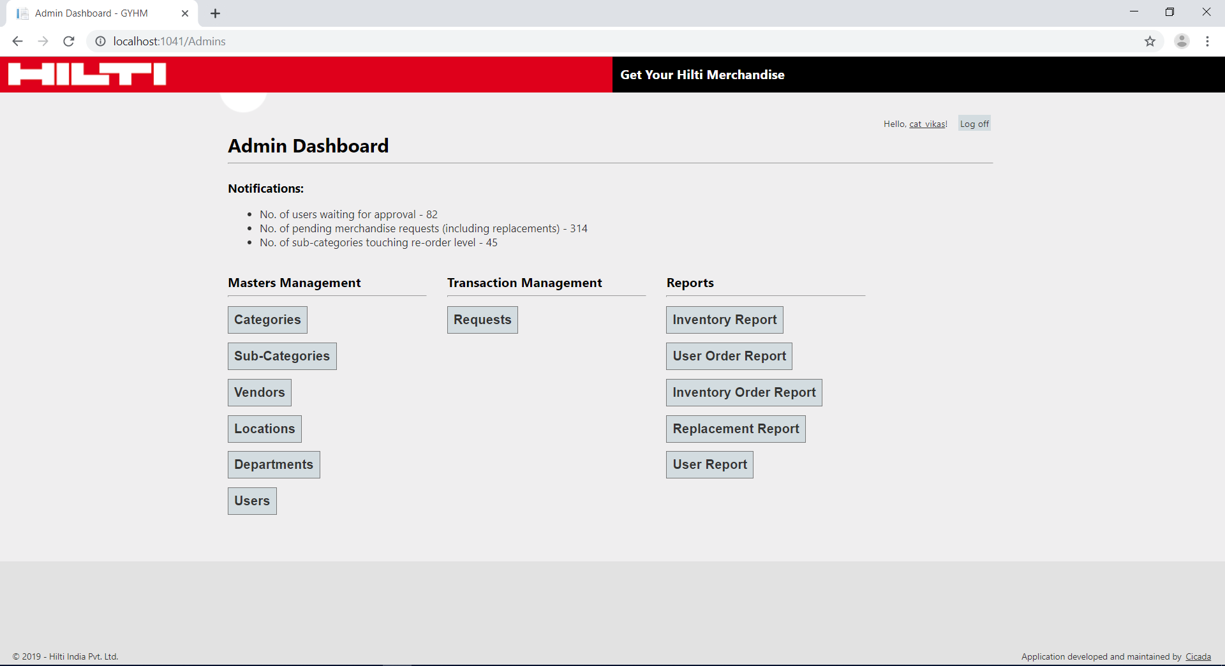Viewport: 1225px width, 666px height.
Task: Open a new browser tab
Action: [215, 13]
